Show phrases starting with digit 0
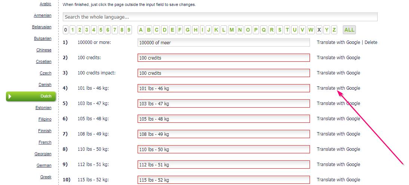Image resolution: width=409 pixels, height=185 pixels. point(65,30)
